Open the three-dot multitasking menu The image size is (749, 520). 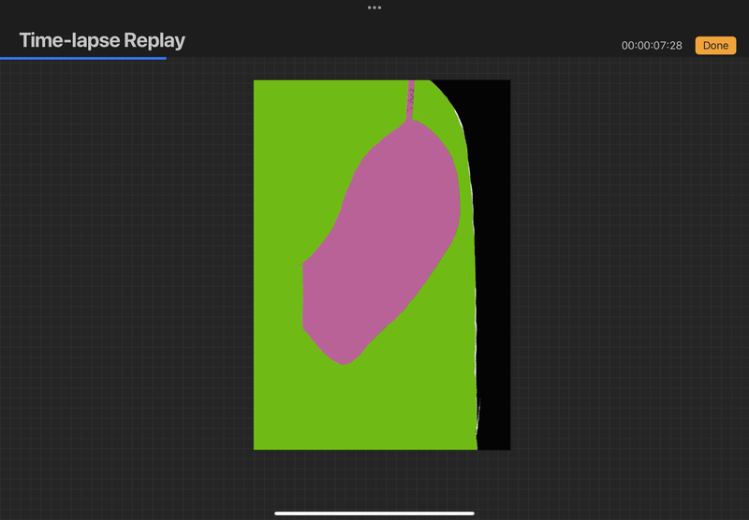point(374,7)
